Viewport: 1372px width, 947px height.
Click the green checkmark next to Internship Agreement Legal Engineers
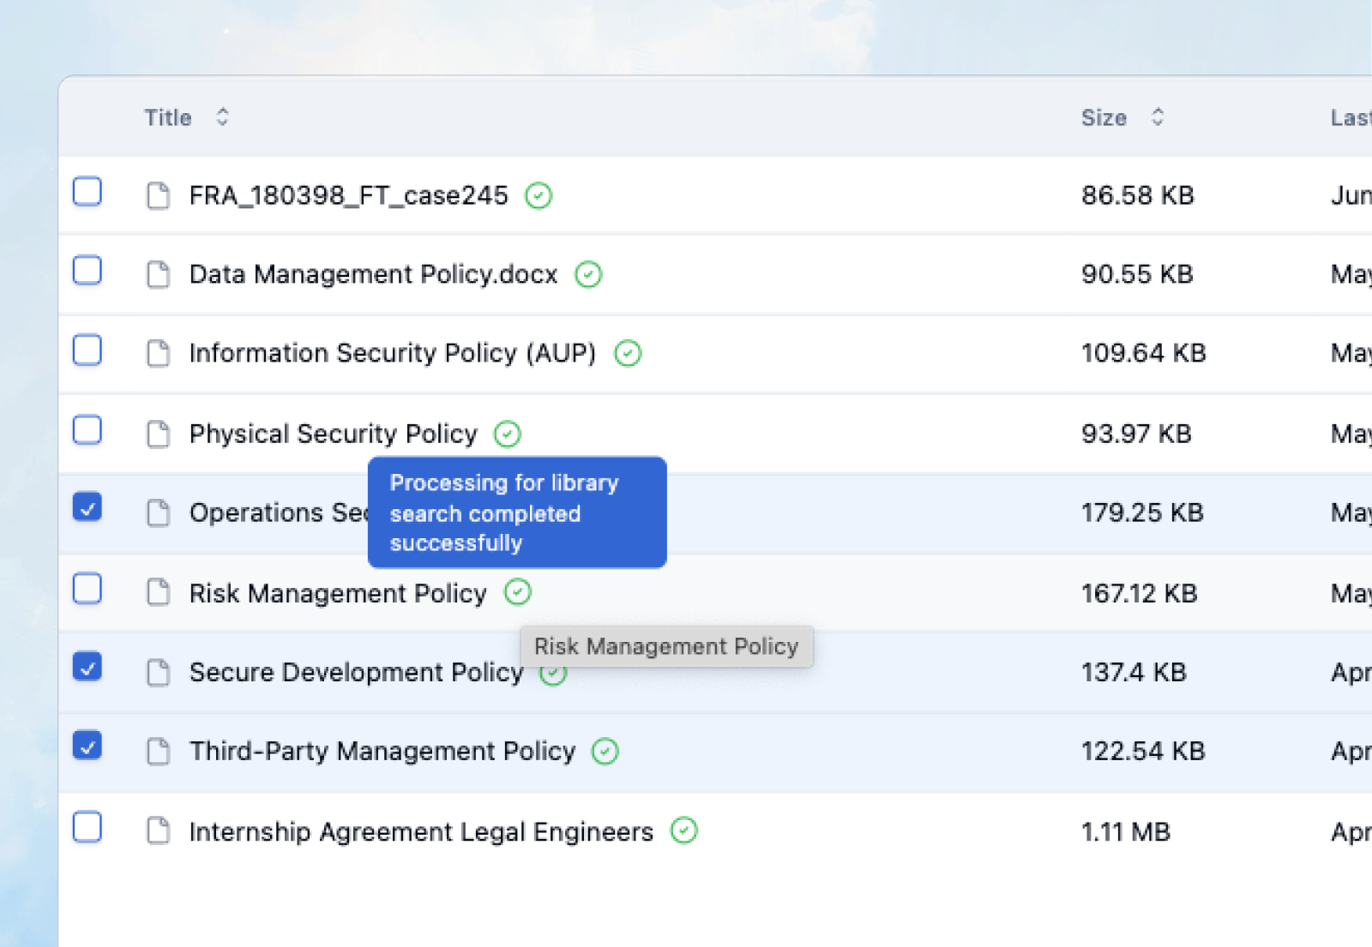click(x=683, y=830)
